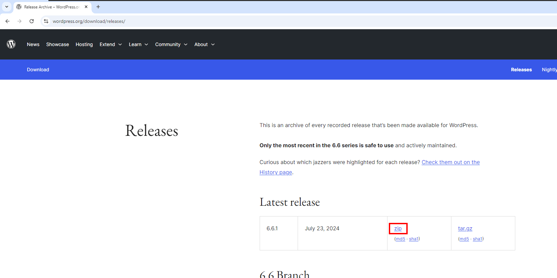Screen dimensions: 557x278
Task: Expand the Community dropdown menu
Action: tap(171, 44)
